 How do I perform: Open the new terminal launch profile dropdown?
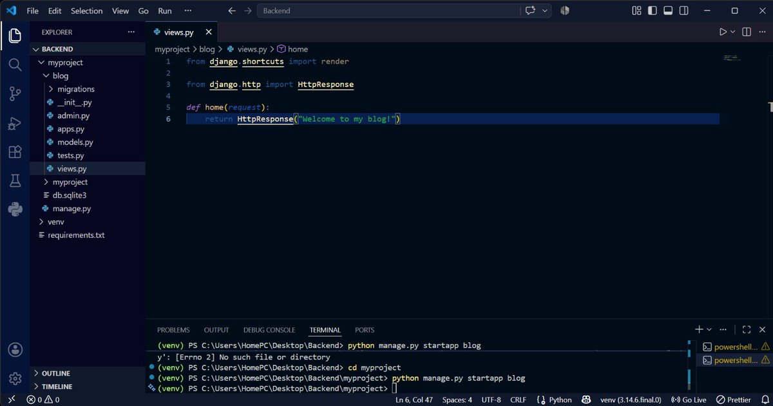(x=709, y=329)
